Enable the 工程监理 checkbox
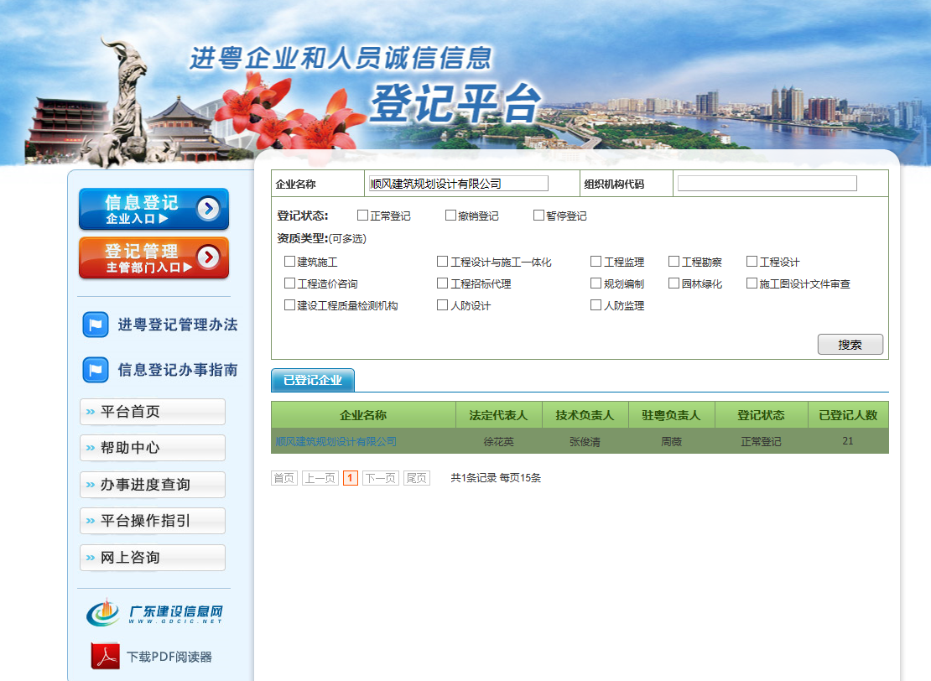The image size is (931, 681). 596,262
